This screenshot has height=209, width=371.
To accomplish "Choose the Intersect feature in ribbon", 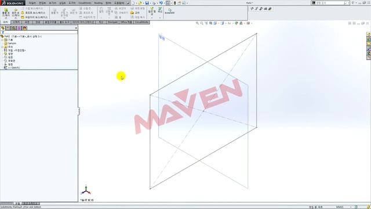I will click(135, 13).
